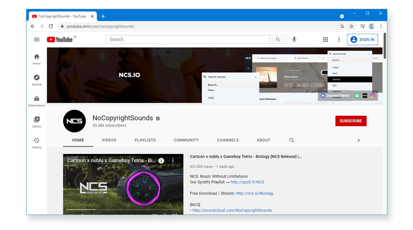This screenshot has height=230, width=413.
Task: Open the ncs.io/Biology link
Action: pyautogui.click(x=254, y=193)
